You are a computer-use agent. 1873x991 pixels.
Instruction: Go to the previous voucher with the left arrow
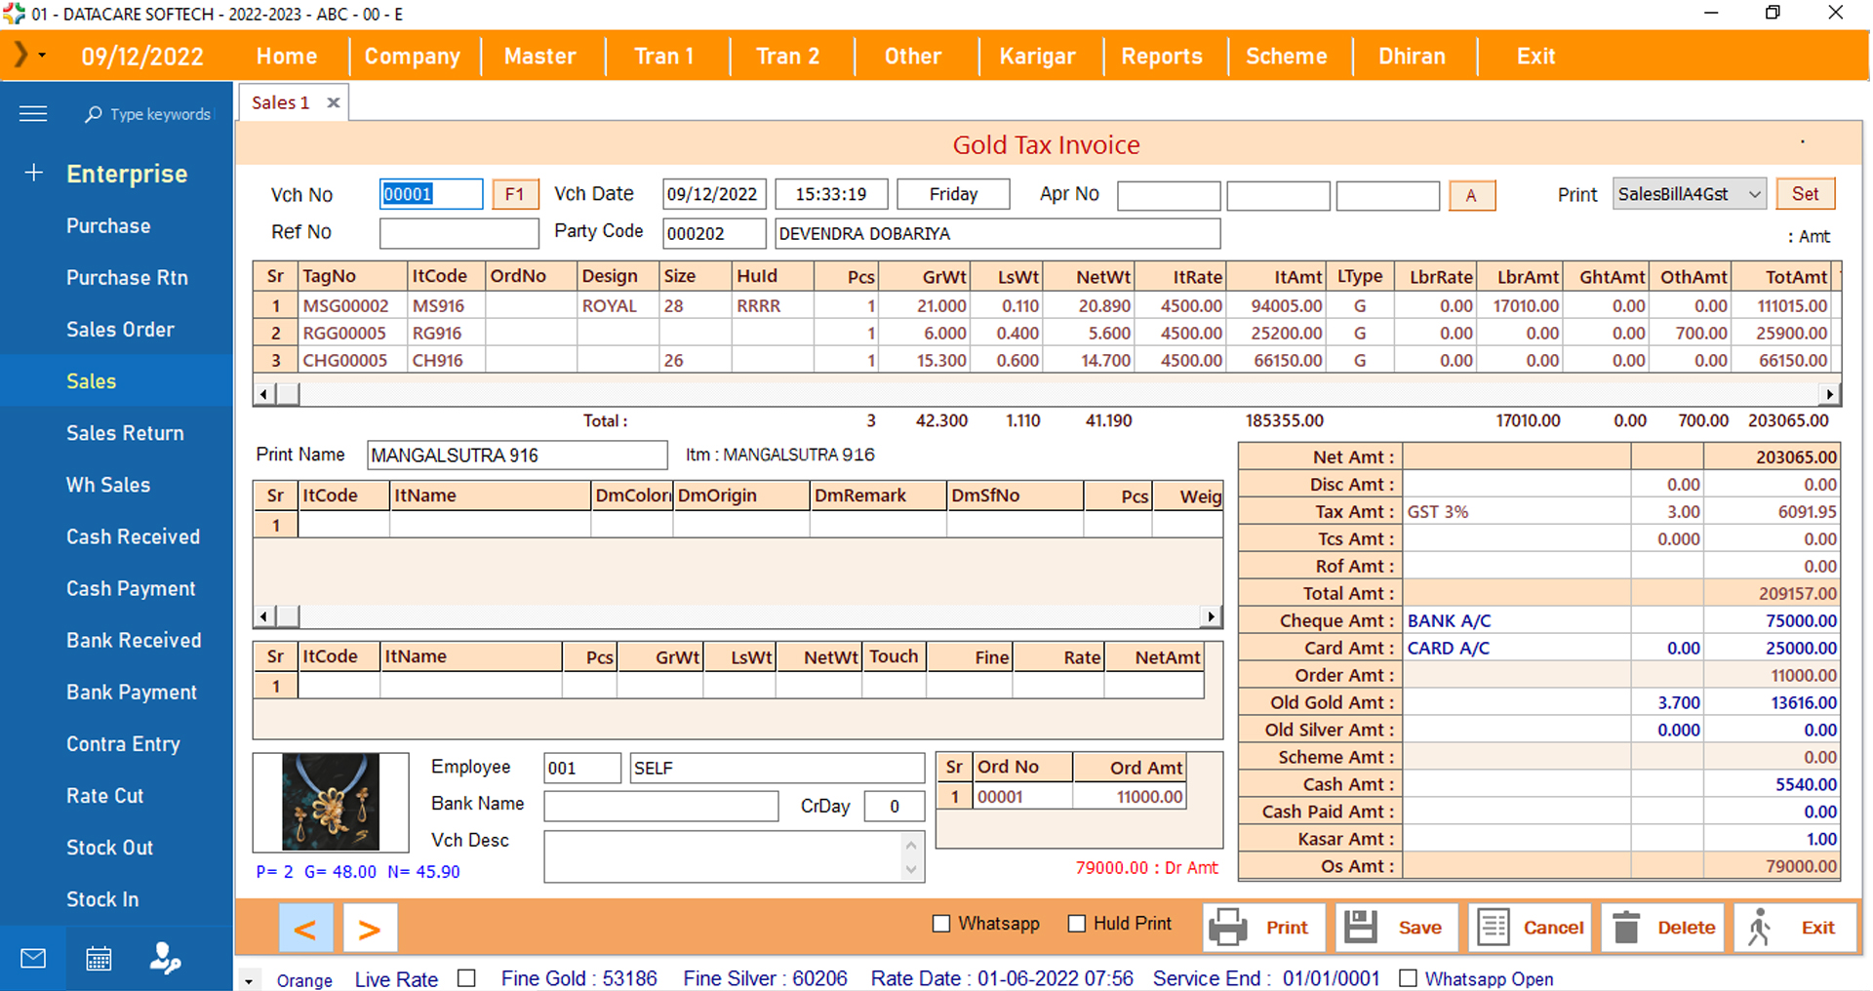coord(305,929)
